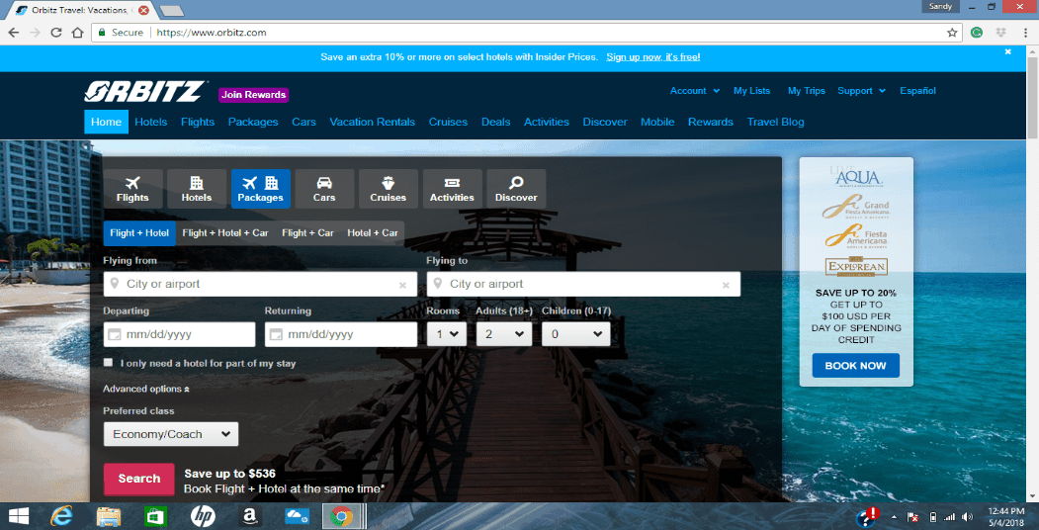Select the Hotels building search tab
The height and width of the screenshot is (530, 1039).
click(x=197, y=189)
